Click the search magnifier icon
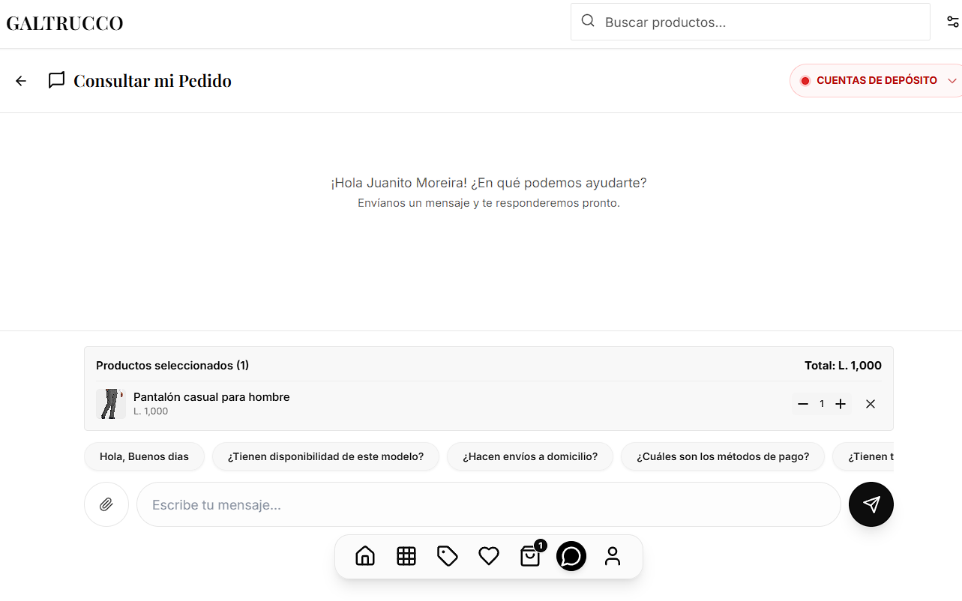 point(588,21)
